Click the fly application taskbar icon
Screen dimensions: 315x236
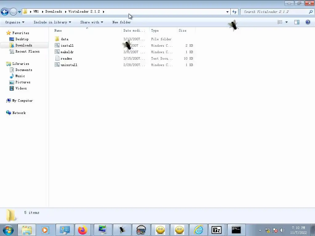[x=122, y=230]
